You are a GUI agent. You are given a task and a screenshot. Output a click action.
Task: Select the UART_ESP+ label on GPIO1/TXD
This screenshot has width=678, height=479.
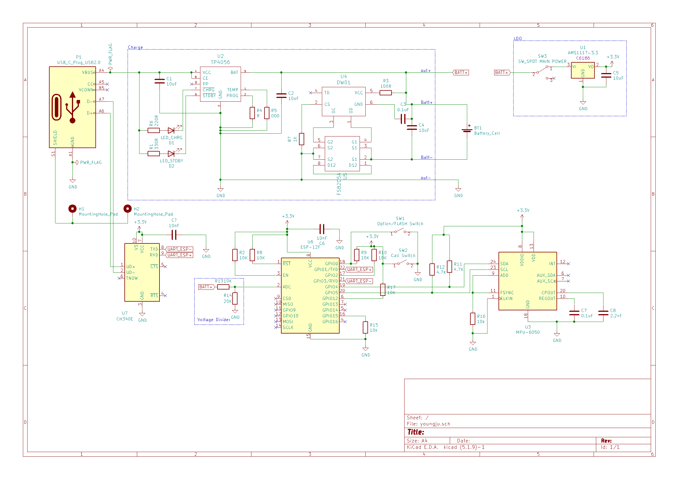(359, 269)
